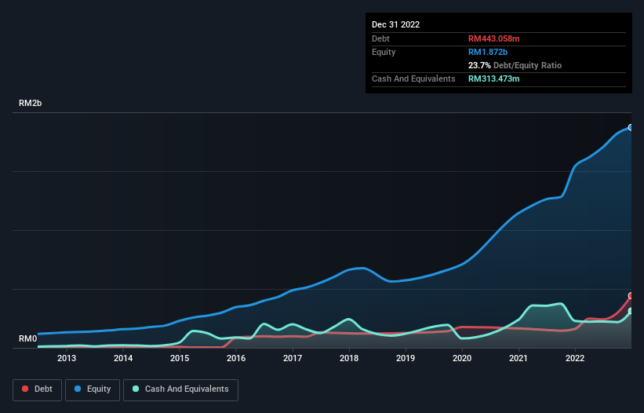The image size is (644, 413).
Task: Click the Dec 31 2022 tooltip date
Action: pos(395,24)
